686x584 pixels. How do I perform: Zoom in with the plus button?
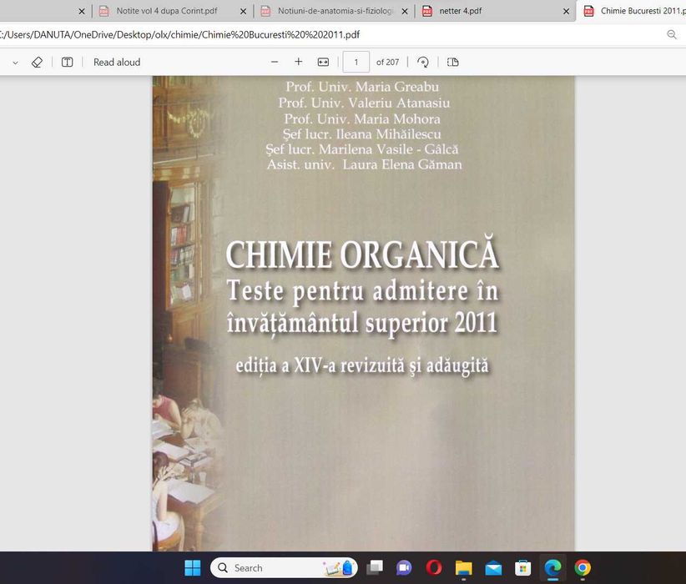click(299, 62)
